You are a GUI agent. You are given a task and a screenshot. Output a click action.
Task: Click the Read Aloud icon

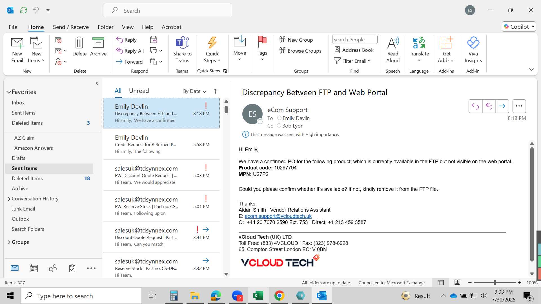coord(393,43)
